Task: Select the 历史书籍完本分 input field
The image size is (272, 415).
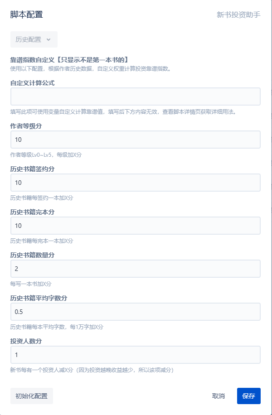Action: pos(135,226)
